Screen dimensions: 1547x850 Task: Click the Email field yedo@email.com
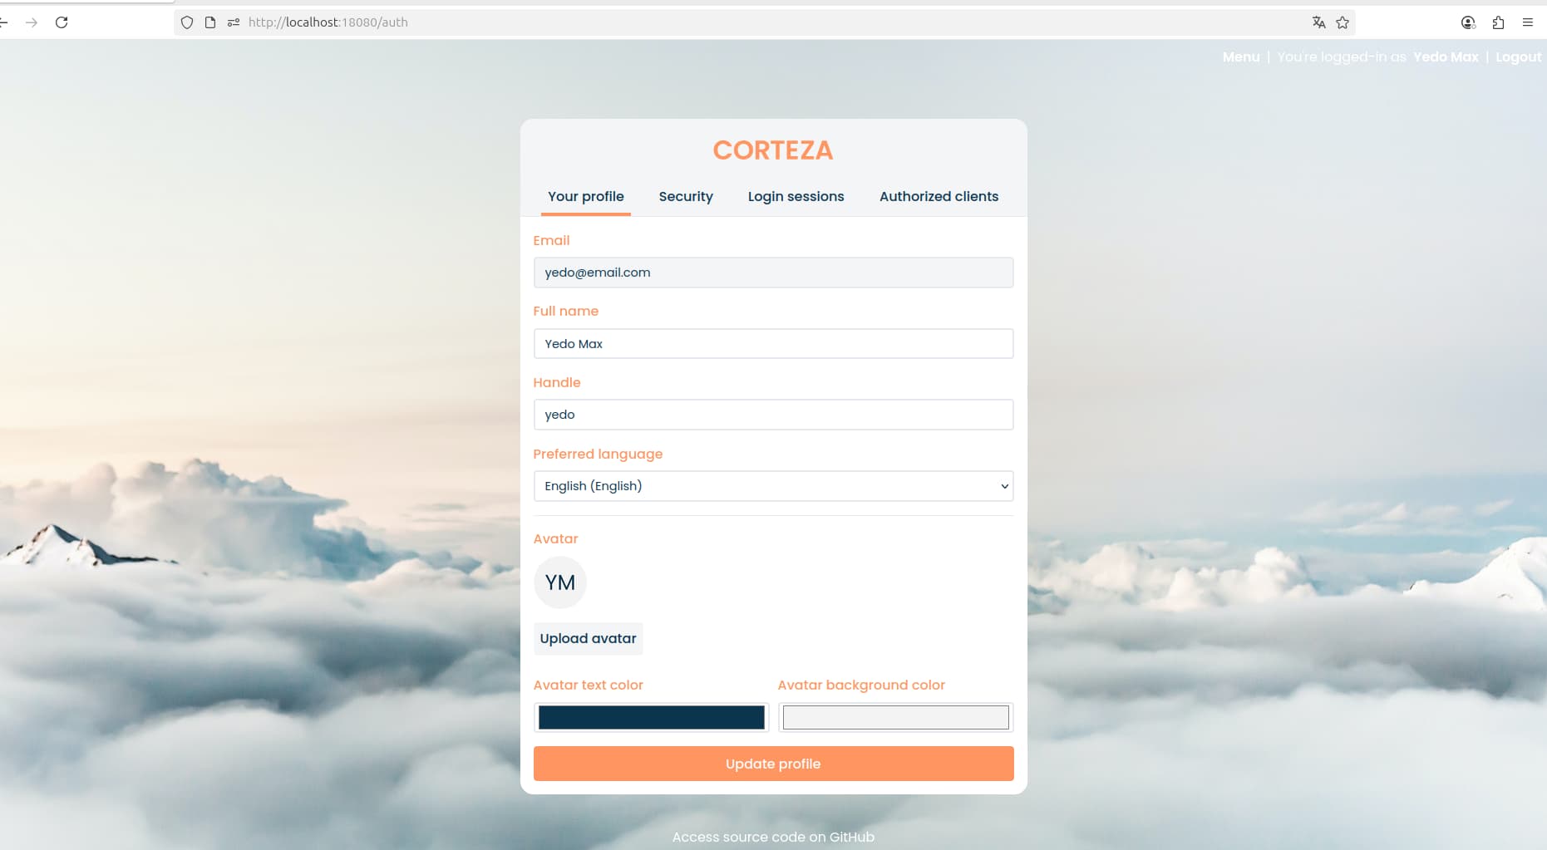773,273
